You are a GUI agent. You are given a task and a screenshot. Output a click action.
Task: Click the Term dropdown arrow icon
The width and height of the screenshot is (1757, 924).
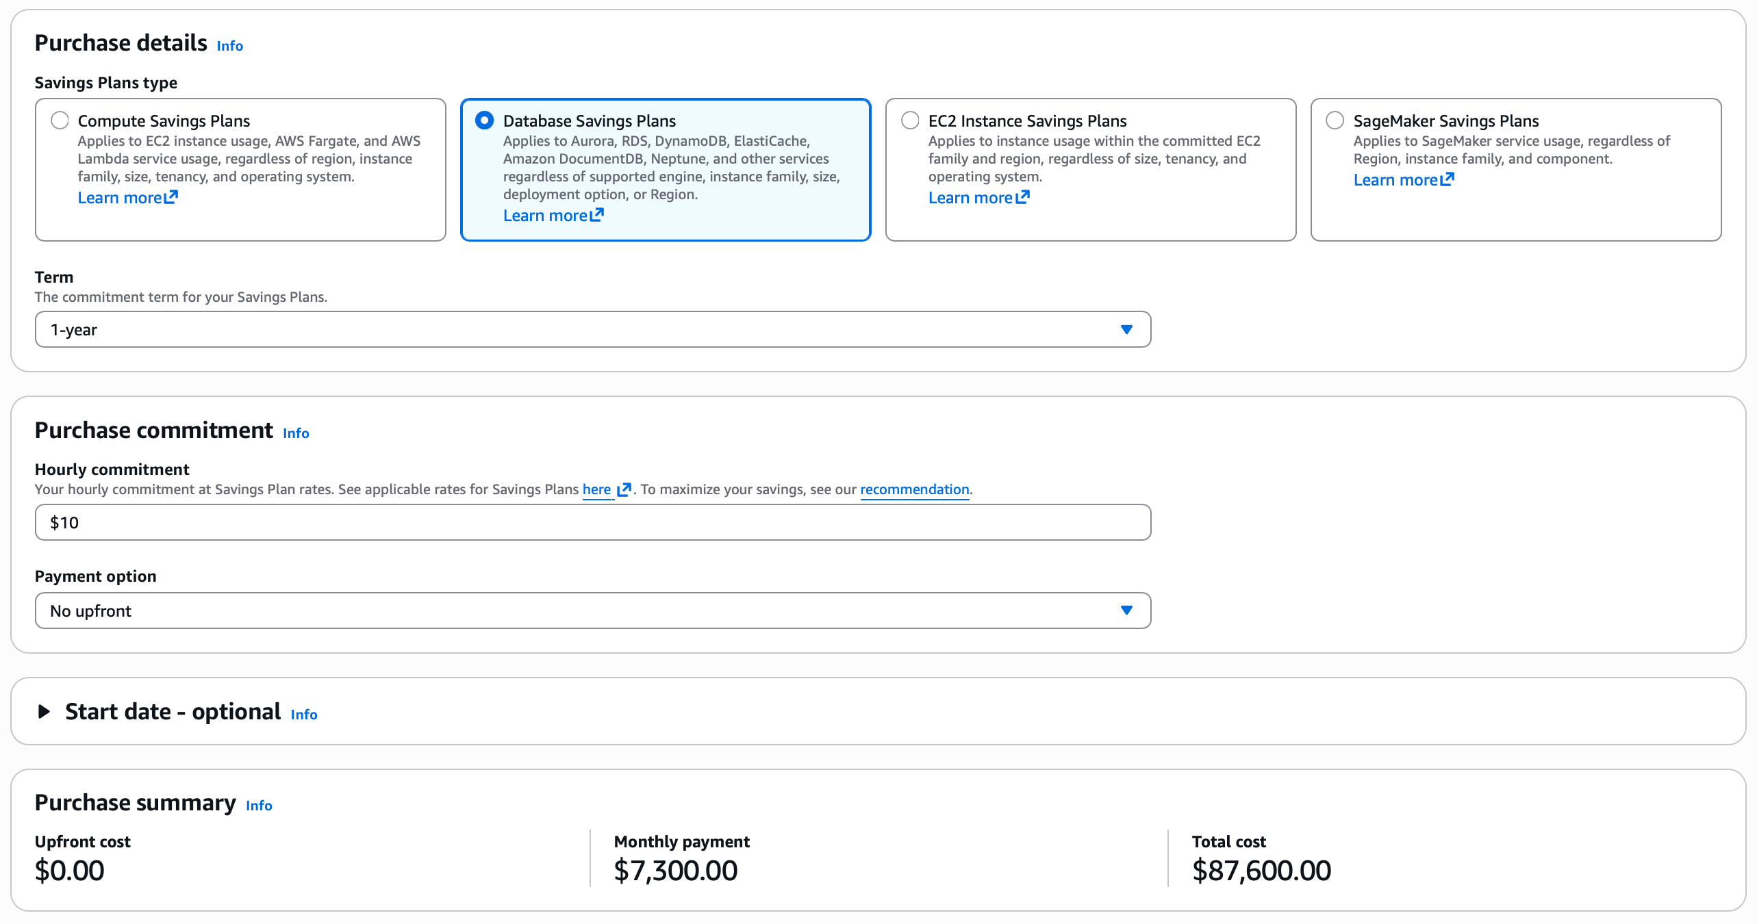pyautogui.click(x=1126, y=330)
